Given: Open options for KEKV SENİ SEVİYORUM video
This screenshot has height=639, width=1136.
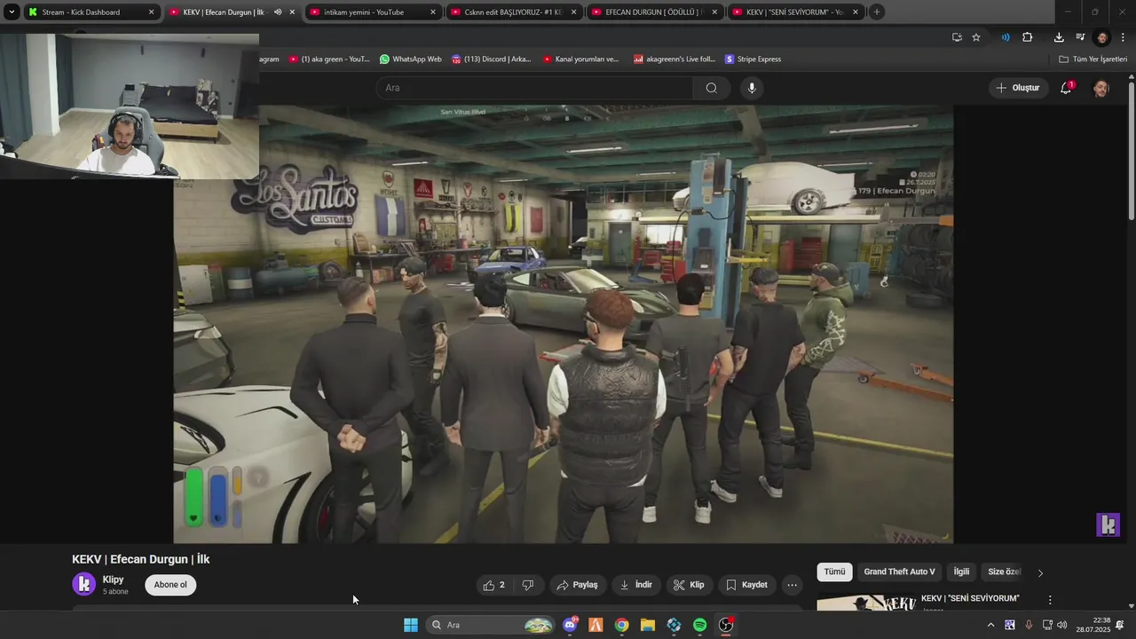Looking at the screenshot, I should click(1050, 600).
